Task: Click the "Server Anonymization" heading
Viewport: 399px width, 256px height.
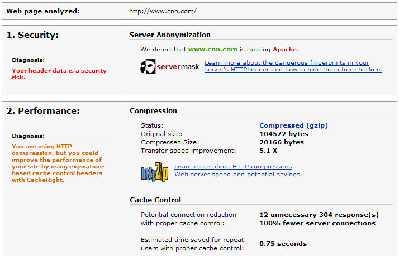Action: (x=170, y=35)
